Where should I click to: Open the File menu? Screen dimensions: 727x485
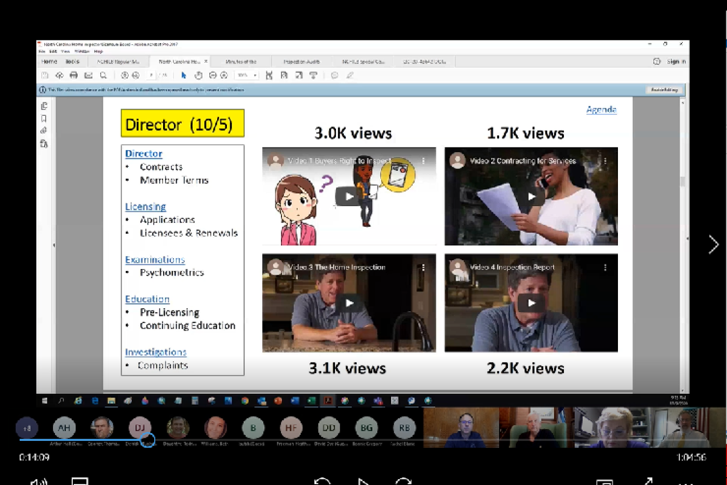pos(42,51)
